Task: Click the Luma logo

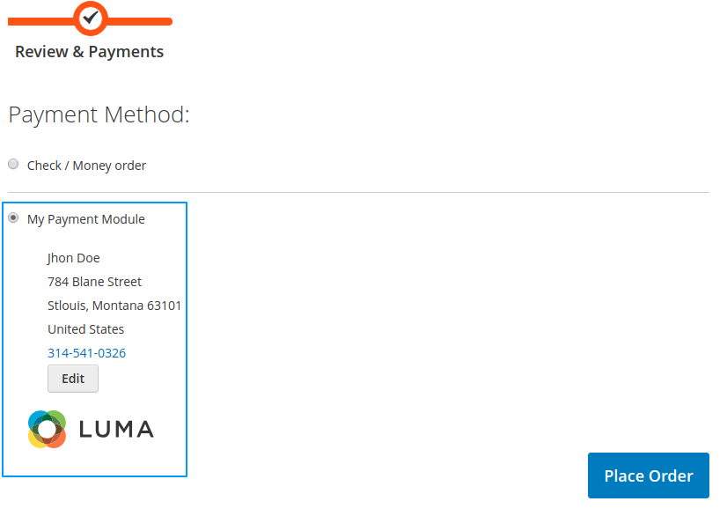Action: tap(91, 429)
